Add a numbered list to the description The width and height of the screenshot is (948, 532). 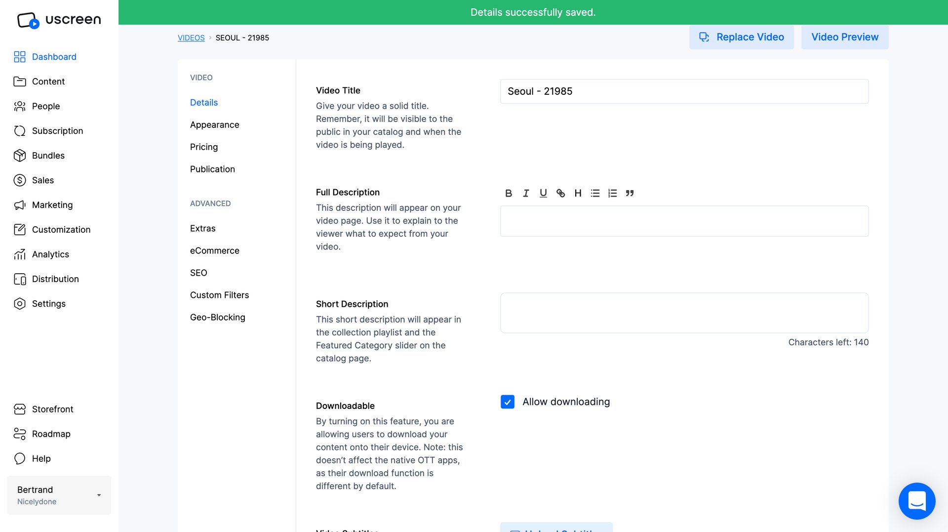[612, 193]
